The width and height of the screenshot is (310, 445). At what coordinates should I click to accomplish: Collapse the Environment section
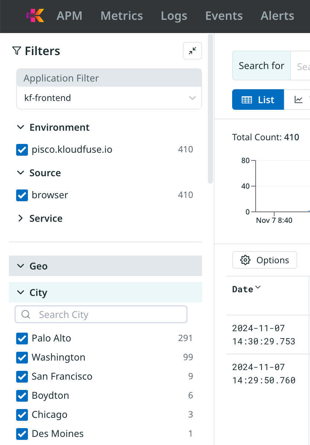(21, 127)
